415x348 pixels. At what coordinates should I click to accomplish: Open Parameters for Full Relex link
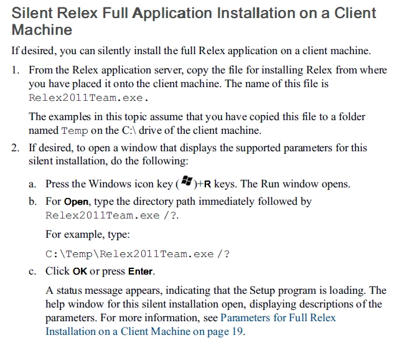coord(278,318)
